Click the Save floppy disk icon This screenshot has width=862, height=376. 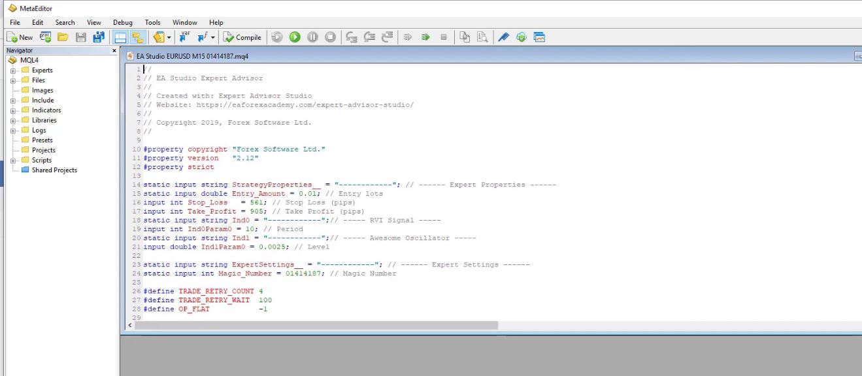point(81,37)
